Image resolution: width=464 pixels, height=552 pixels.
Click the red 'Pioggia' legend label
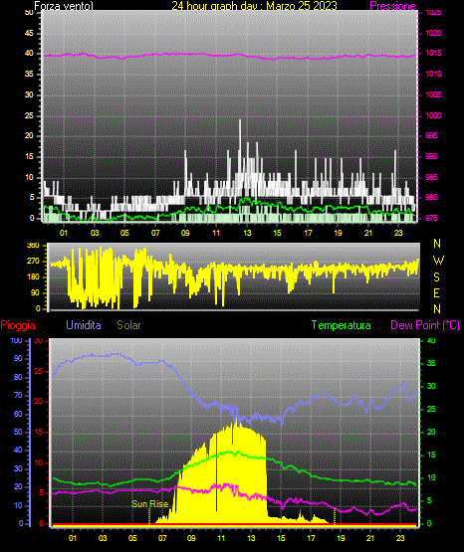(18, 325)
